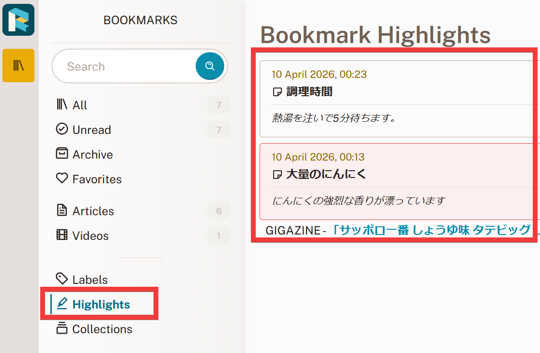The image size is (540, 353).
Task: Click the Videos film strip icon
Action: point(62,235)
